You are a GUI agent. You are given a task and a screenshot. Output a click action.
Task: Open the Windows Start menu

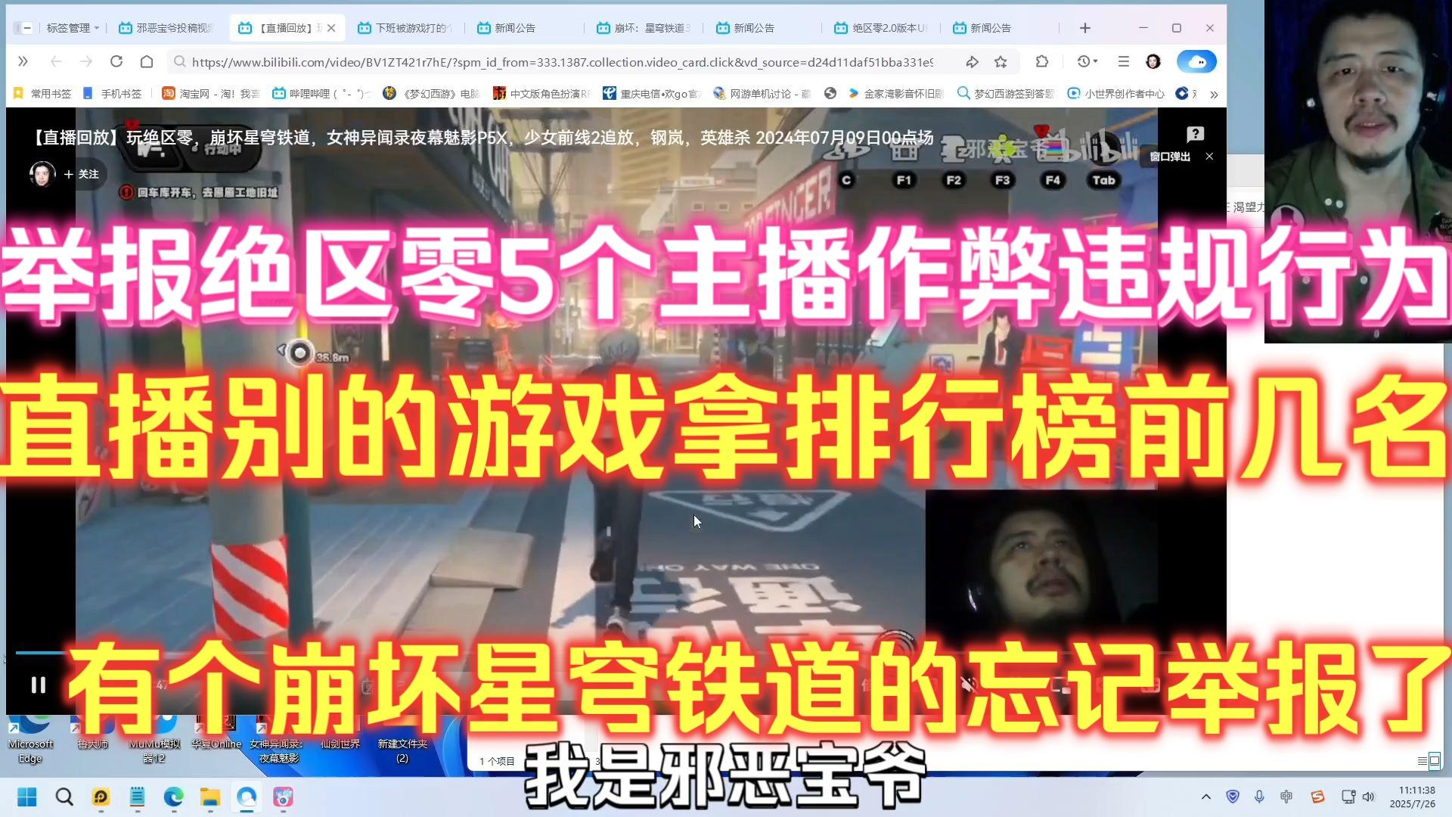27,797
